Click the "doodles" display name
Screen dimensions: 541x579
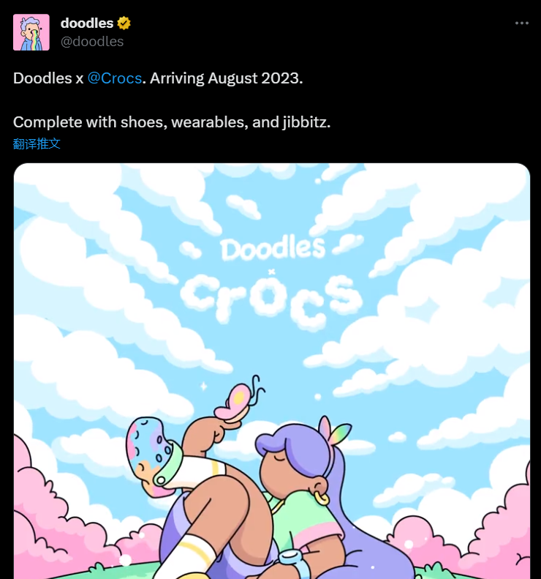click(x=87, y=23)
